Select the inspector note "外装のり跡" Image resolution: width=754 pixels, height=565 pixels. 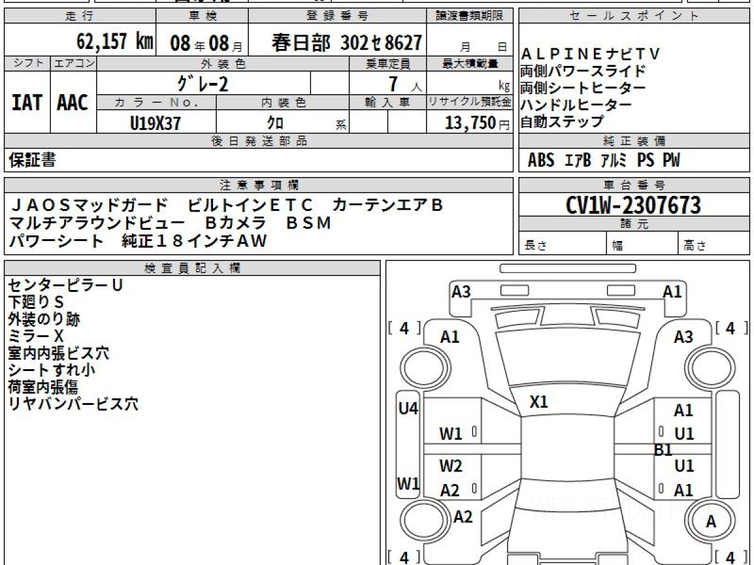click(43, 320)
